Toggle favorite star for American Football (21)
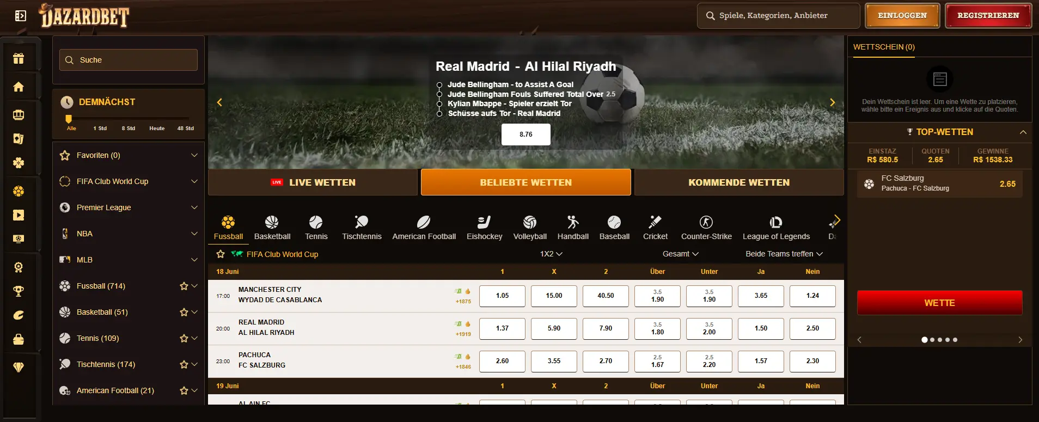Screen dimensions: 1039x422 pos(184,390)
